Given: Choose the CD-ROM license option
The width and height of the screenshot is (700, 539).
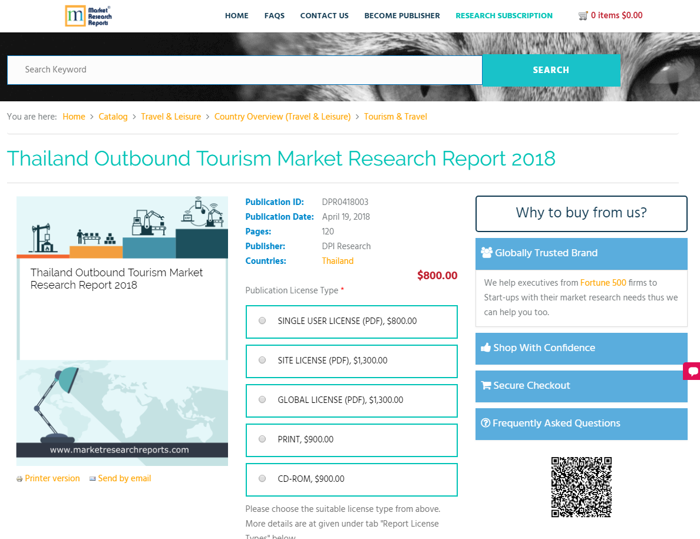Looking at the screenshot, I should (x=262, y=478).
